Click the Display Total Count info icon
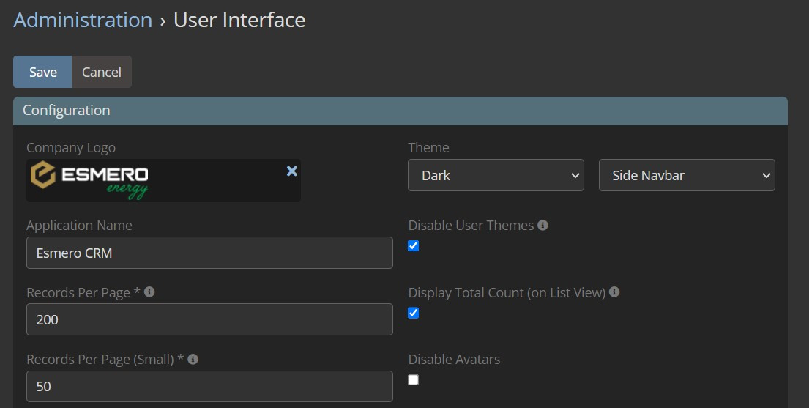809x408 pixels. point(614,292)
